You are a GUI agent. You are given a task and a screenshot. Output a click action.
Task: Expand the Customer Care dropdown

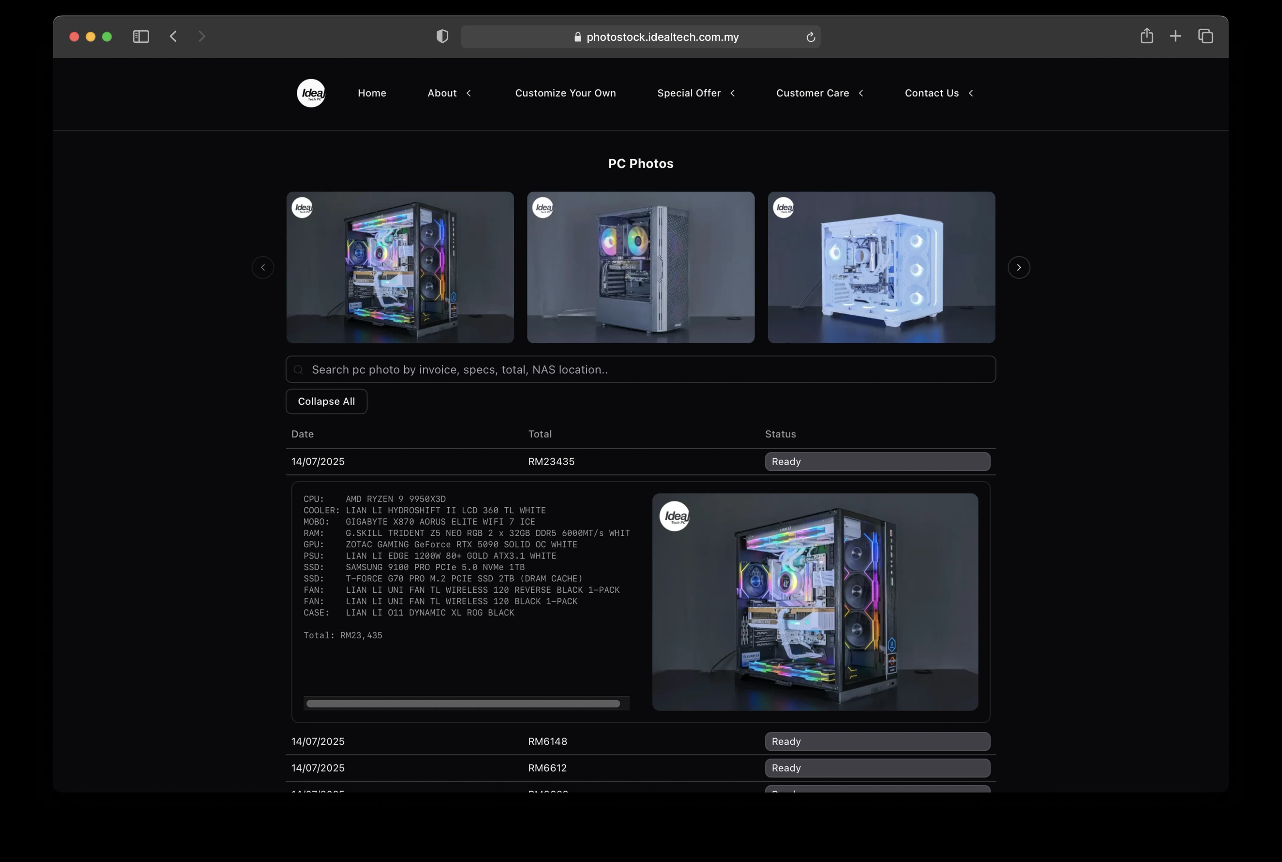point(820,93)
